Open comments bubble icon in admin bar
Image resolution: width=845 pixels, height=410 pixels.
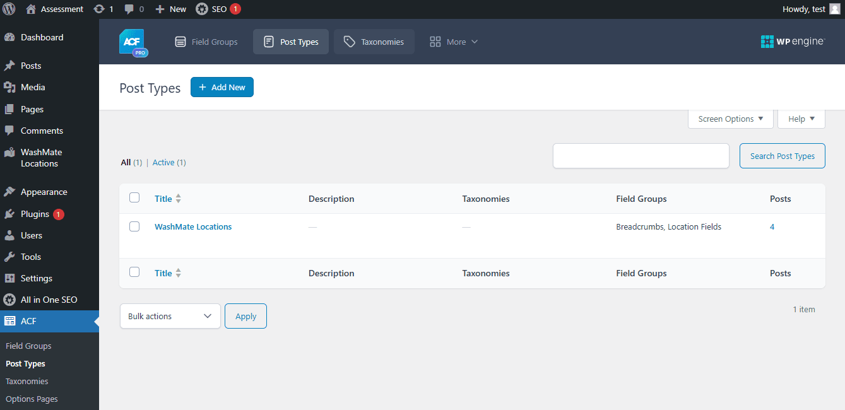point(129,9)
